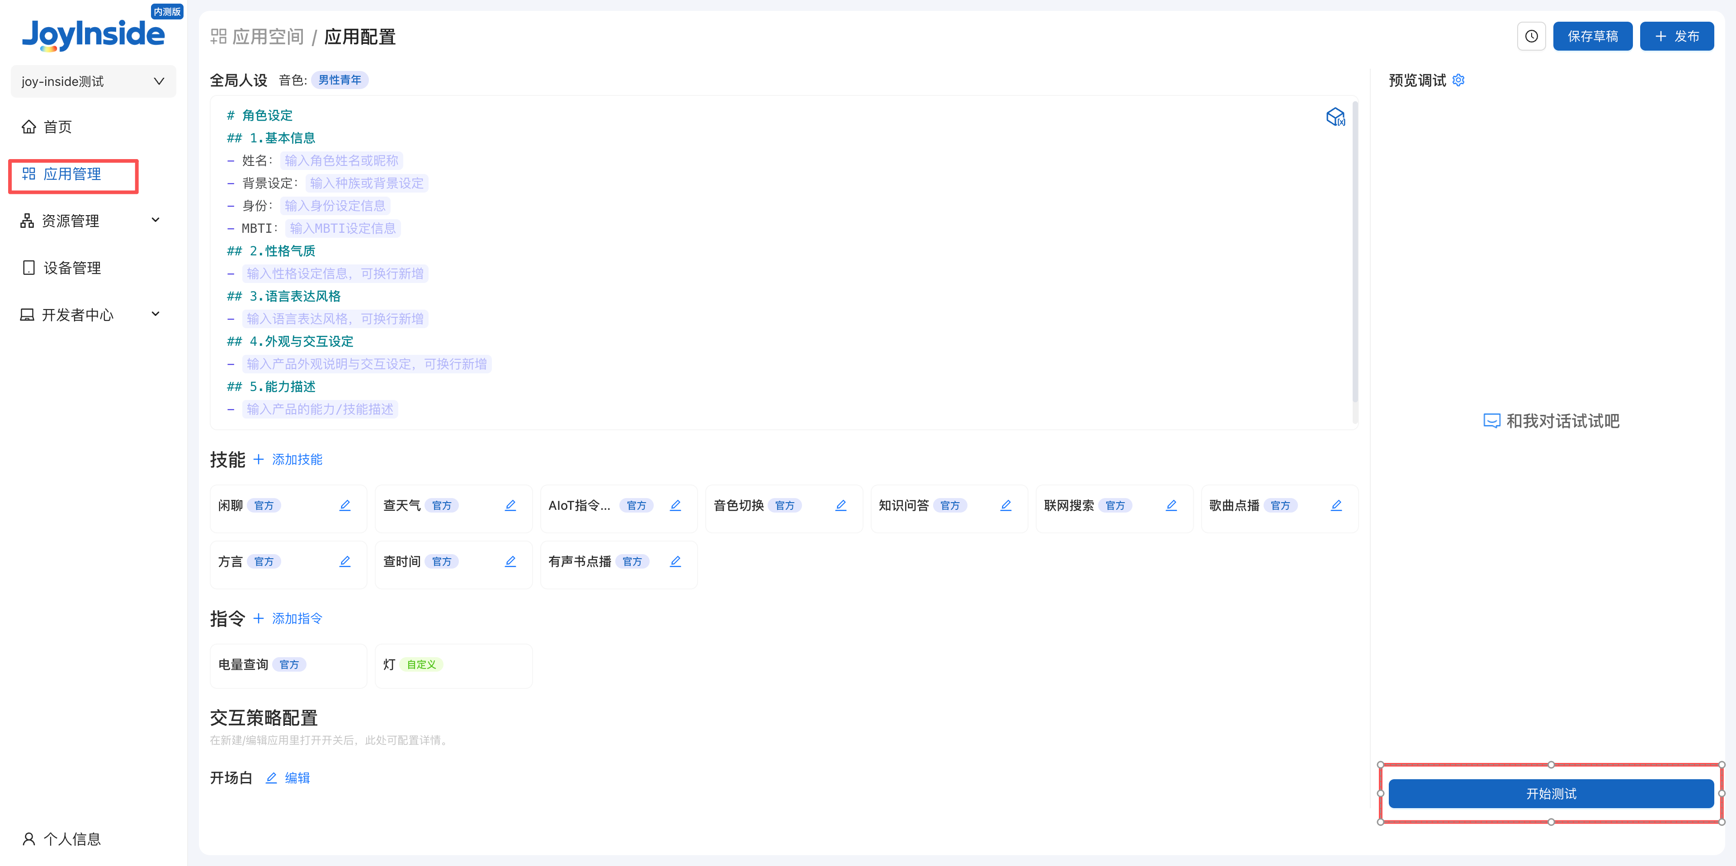This screenshot has width=1736, height=866.
Task: Click 开始测试 button
Action: 1551,794
